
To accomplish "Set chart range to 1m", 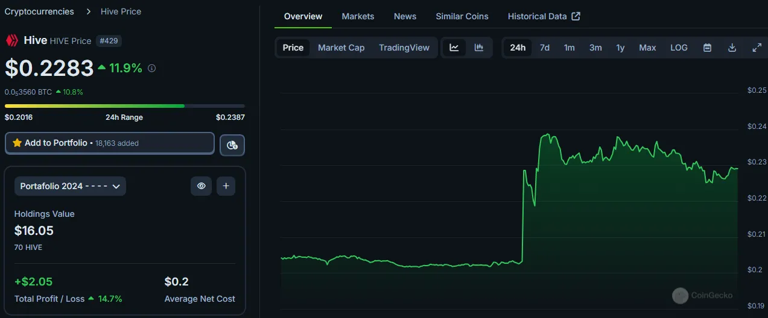I will 570,48.
